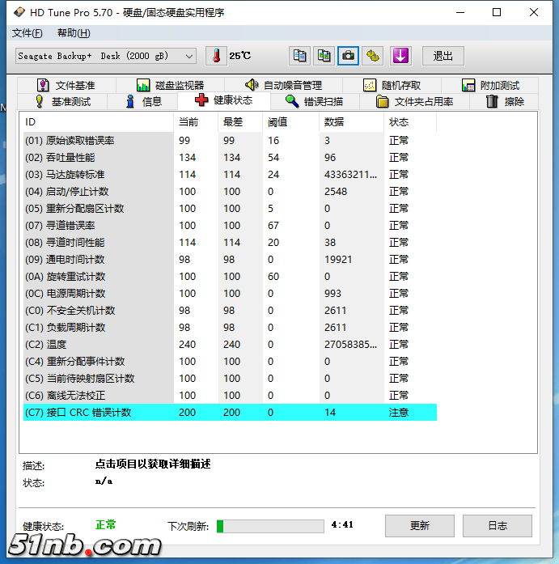559x564 pixels.
Task: Click the 日志 button
Action: point(498,525)
